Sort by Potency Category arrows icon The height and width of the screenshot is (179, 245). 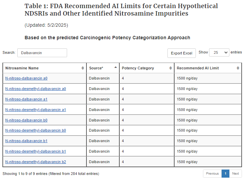pos(170,68)
